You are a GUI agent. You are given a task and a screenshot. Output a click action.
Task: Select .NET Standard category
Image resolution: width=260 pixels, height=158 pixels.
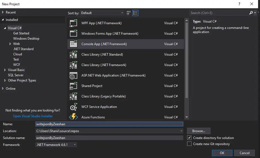(x=23, y=49)
